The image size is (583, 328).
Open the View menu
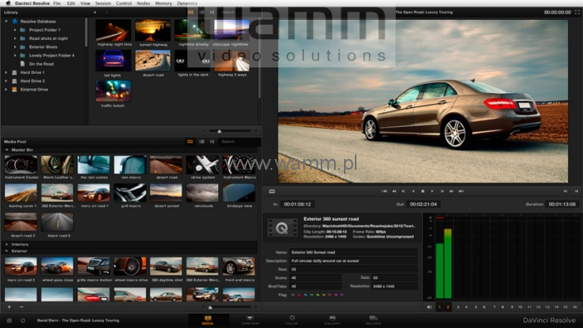[x=85, y=3]
